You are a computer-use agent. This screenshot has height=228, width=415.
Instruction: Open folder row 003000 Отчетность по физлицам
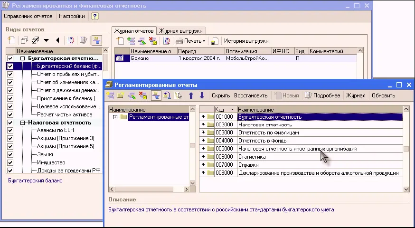tap(301, 133)
